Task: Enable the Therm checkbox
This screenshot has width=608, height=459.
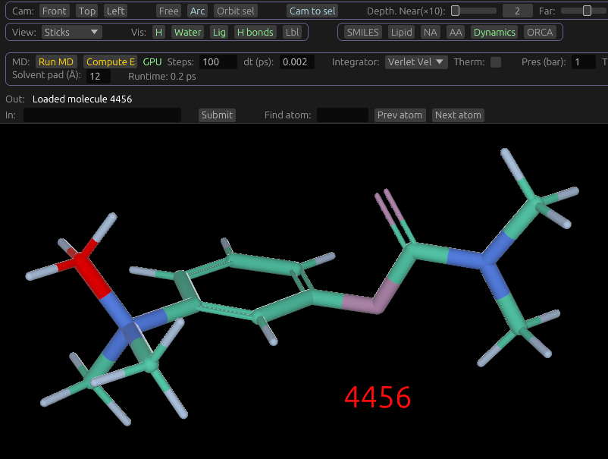Action: point(496,62)
